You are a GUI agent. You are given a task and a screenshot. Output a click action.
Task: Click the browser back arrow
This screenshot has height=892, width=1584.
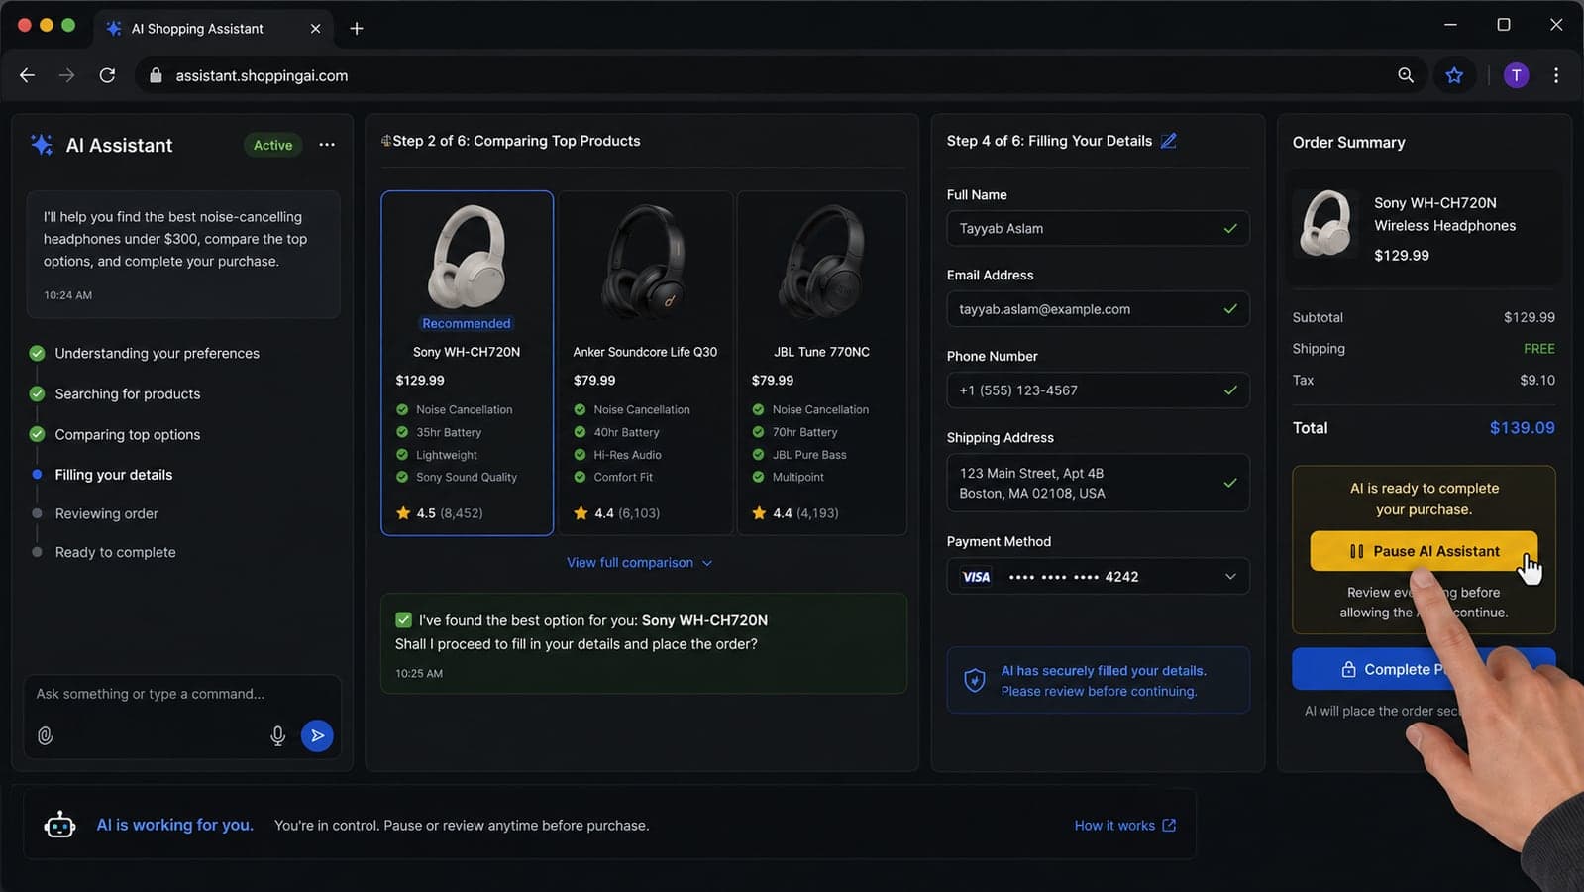click(27, 75)
